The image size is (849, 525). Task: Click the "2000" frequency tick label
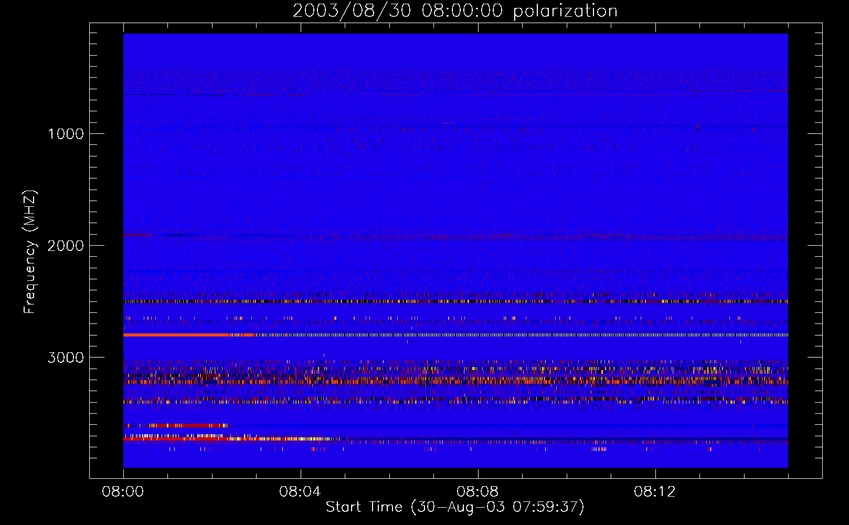point(66,246)
